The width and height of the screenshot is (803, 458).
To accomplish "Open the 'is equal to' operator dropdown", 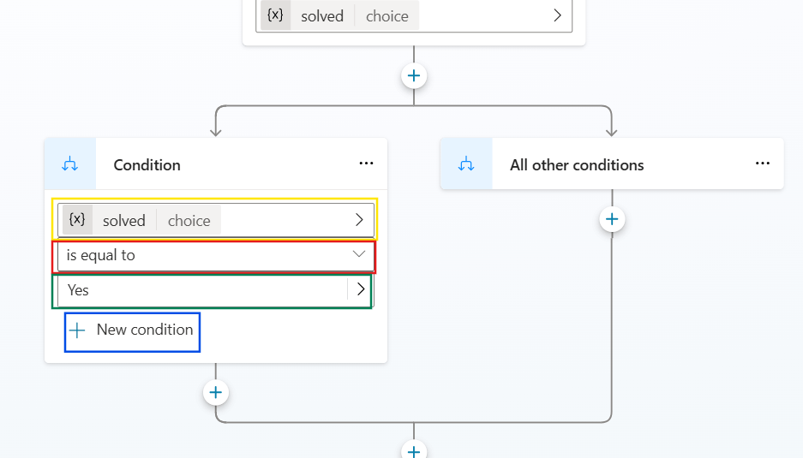I will click(216, 255).
